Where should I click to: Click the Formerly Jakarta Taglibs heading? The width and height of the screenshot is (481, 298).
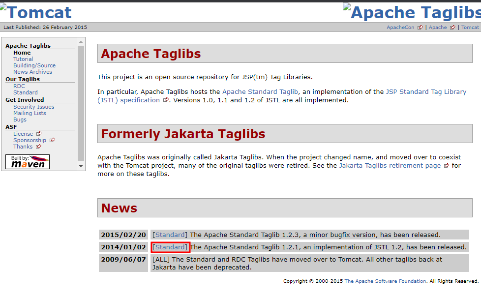click(183, 134)
